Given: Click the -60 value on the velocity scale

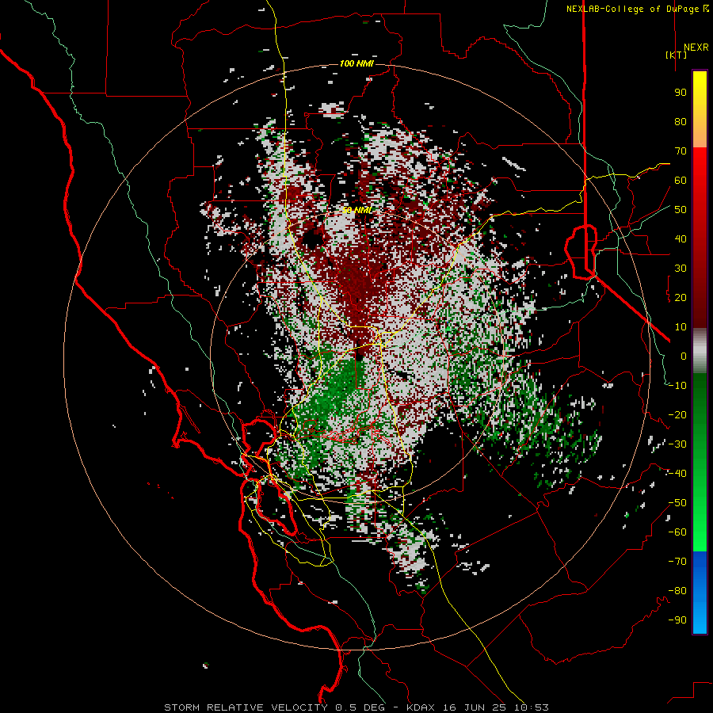Looking at the screenshot, I should (677, 532).
